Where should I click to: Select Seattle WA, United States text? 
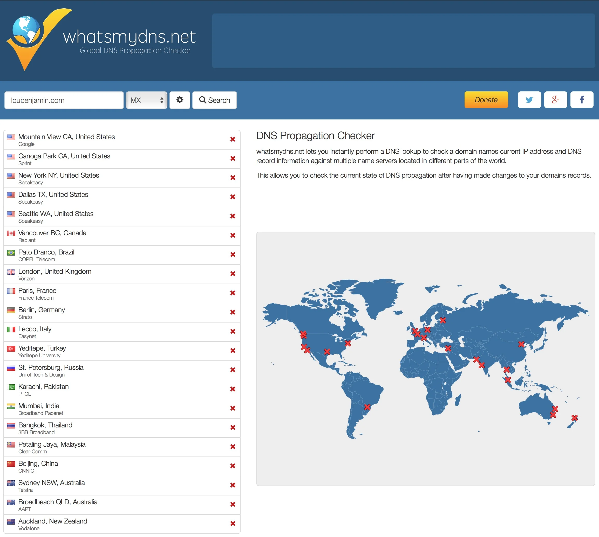pyautogui.click(x=56, y=213)
